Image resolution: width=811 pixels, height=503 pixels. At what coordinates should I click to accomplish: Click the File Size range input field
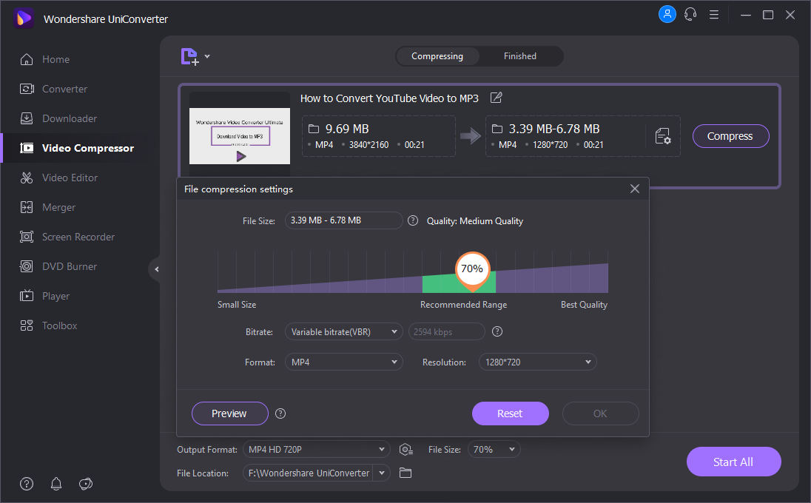(x=344, y=220)
